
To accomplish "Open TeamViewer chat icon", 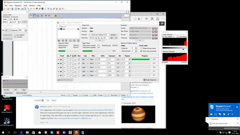I will [220, 114].
